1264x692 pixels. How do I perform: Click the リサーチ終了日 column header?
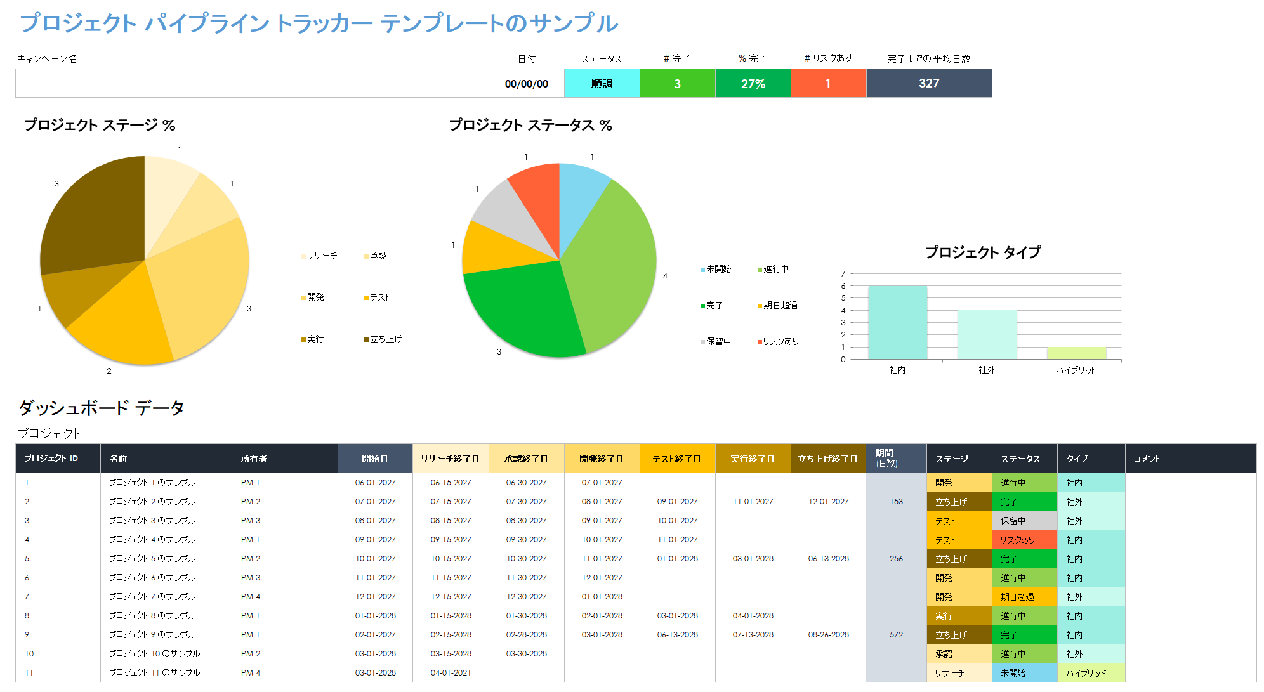coord(451,459)
